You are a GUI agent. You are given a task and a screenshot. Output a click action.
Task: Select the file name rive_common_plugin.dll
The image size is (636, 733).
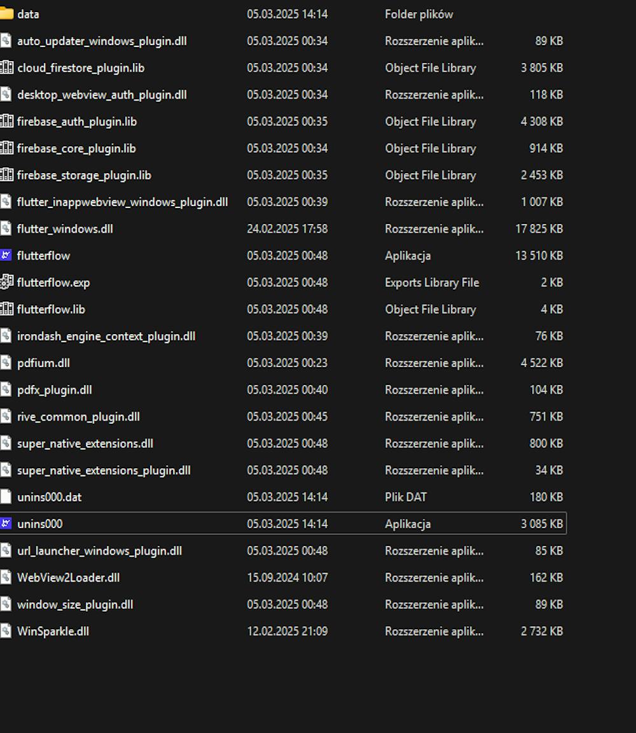point(78,417)
